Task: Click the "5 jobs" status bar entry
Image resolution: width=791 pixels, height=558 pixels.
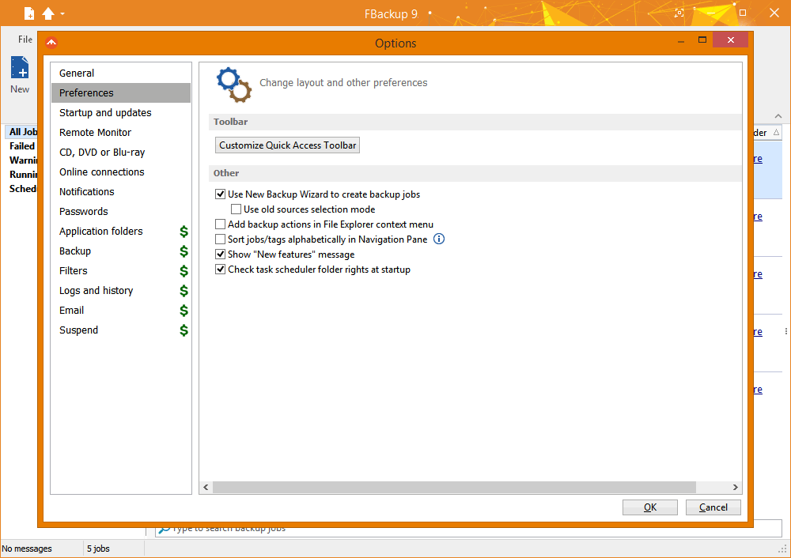Action: tap(98, 549)
